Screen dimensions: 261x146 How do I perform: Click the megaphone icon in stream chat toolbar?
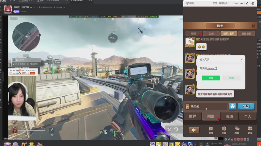[x=229, y=140]
